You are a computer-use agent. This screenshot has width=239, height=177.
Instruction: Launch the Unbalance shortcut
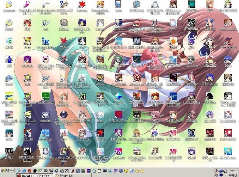pyautogui.click(x=192, y=60)
